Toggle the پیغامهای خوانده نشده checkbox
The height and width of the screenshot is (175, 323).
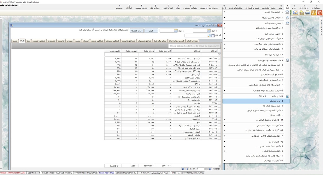click(20, 5)
